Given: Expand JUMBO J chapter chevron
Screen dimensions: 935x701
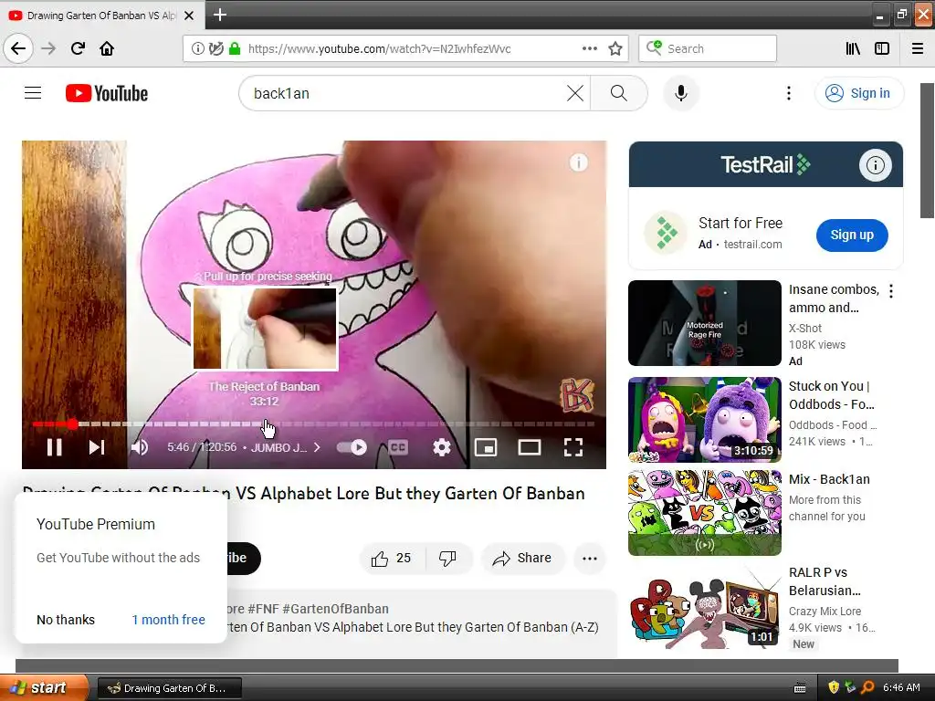Looking at the screenshot, I should coord(317,447).
